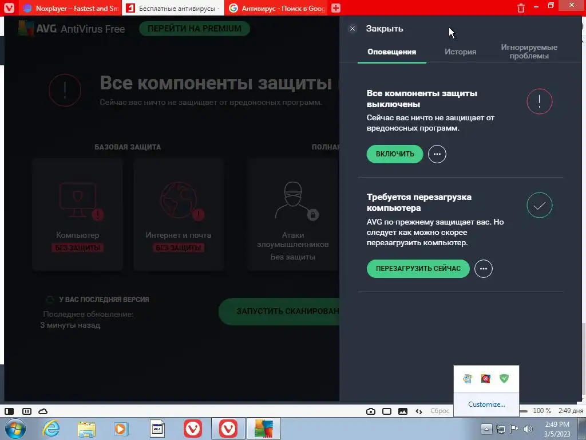Click the page window icon in status bar
The image size is (586, 440).
click(x=387, y=411)
